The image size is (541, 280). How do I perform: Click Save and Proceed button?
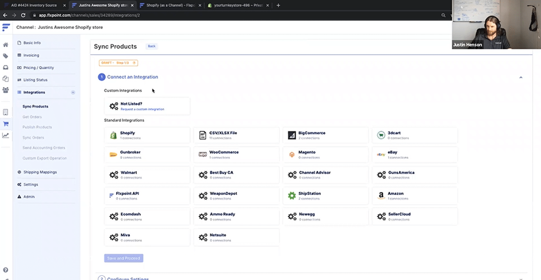click(124, 258)
